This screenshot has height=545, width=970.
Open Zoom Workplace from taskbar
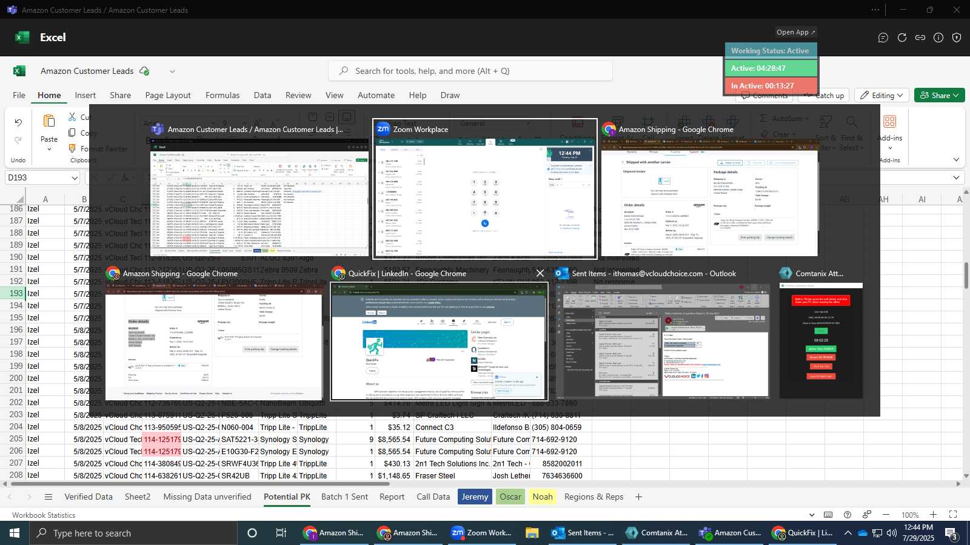coord(481,533)
